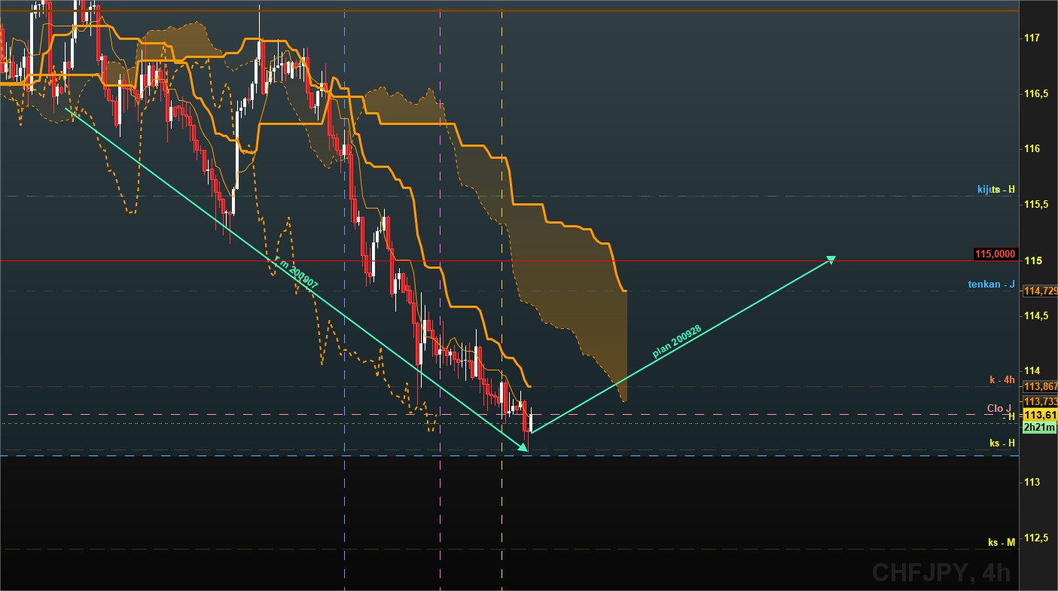
Task: Select the 'ks - M' level label
Action: pyautogui.click(x=1002, y=542)
